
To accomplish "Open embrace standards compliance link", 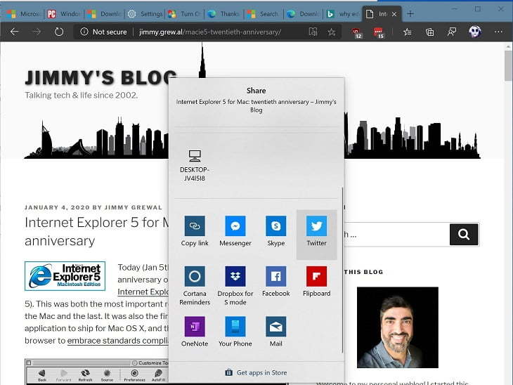I will (x=118, y=341).
